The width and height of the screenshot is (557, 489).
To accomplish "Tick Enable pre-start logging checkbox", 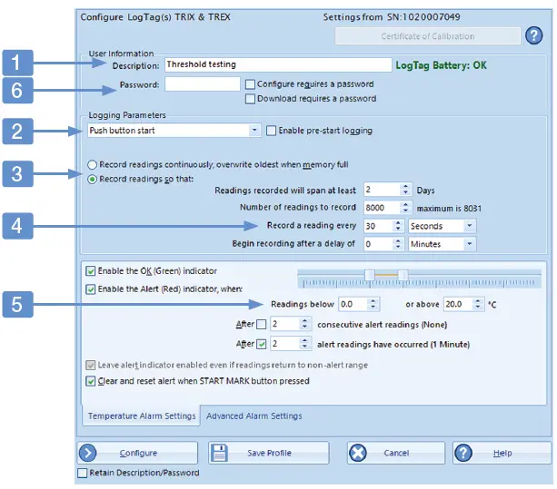I will pyautogui.click(x=271, y=131).
